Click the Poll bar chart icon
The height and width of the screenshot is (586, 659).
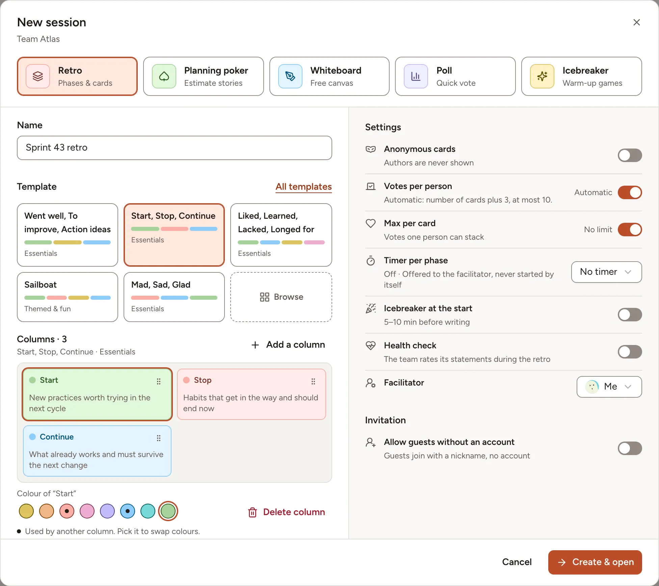[416, 76]
